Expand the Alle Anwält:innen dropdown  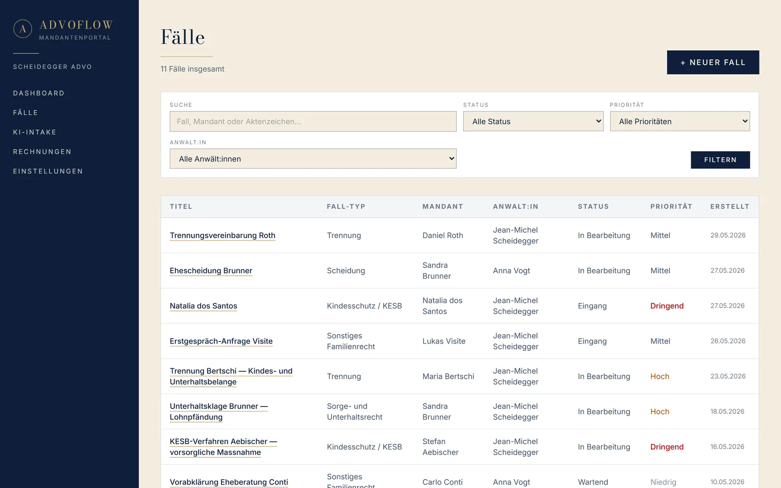pyautogui.click(x=313, y=159)
